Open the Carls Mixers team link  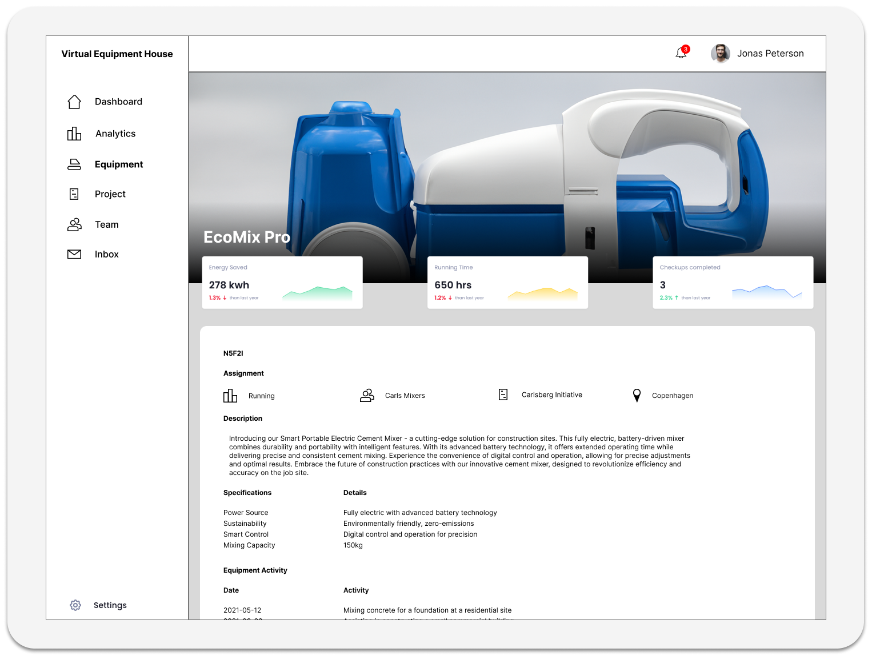click(405, 395)
